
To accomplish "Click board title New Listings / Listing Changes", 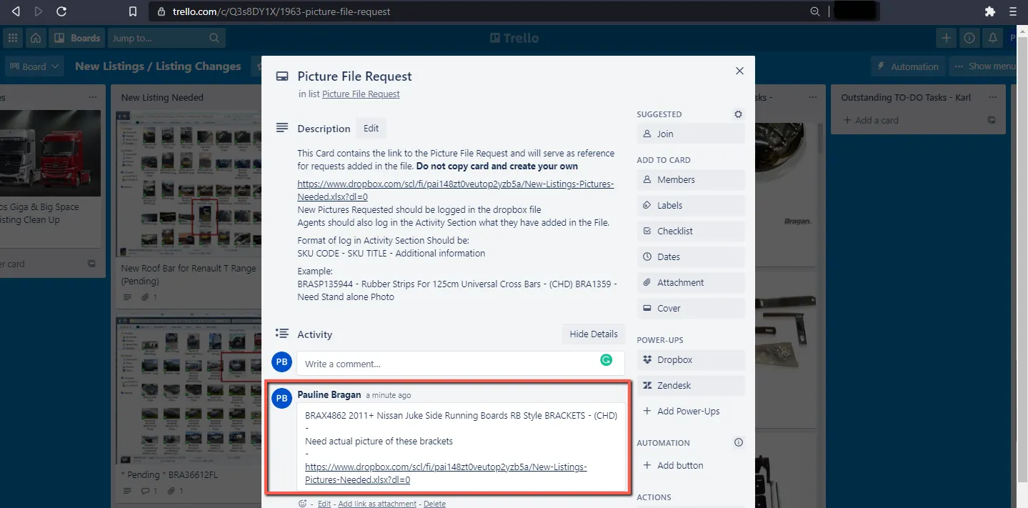I will click(x=158, y=66).
